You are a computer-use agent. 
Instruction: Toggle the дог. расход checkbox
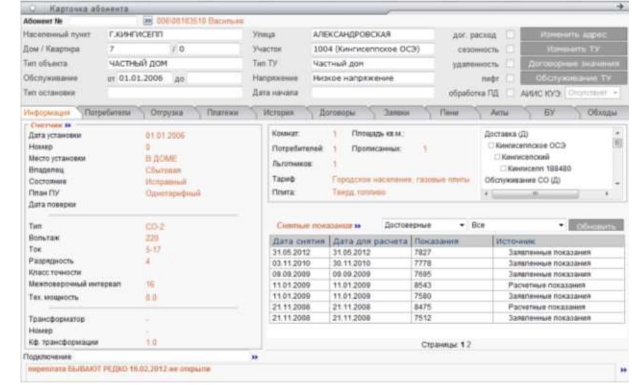pos(510,34)
